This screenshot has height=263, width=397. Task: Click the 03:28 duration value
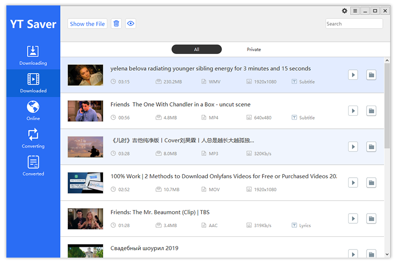click(x=124, y=154)
